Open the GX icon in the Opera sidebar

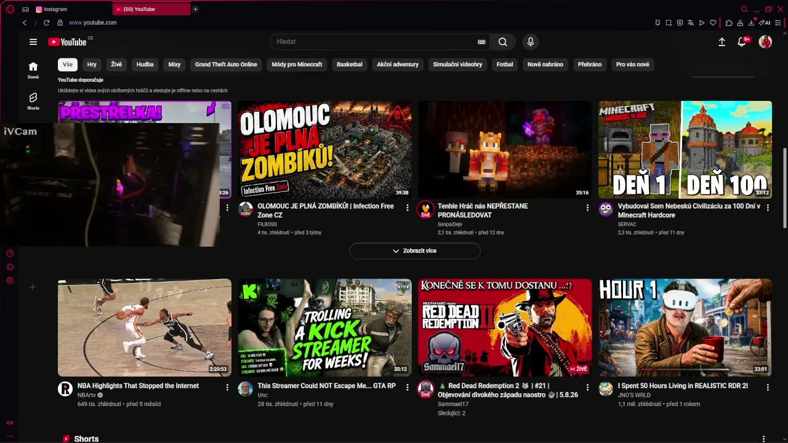10,423
